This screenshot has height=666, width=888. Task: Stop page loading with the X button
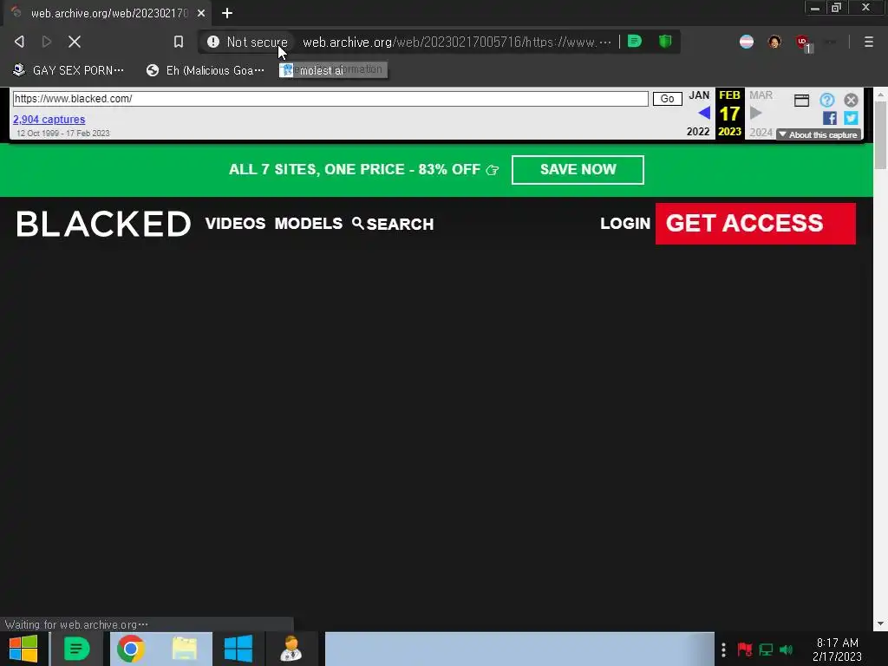click(x=75, y=42)
